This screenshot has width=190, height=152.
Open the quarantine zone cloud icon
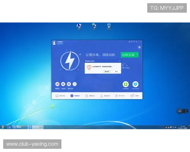click(x=57, y=84)
